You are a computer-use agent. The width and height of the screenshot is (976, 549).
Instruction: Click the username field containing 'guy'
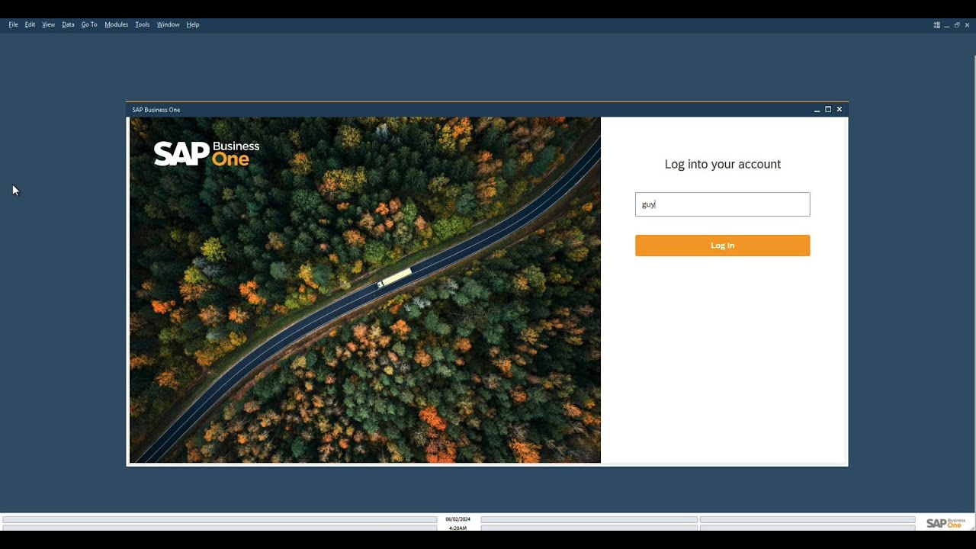[722, 204]
